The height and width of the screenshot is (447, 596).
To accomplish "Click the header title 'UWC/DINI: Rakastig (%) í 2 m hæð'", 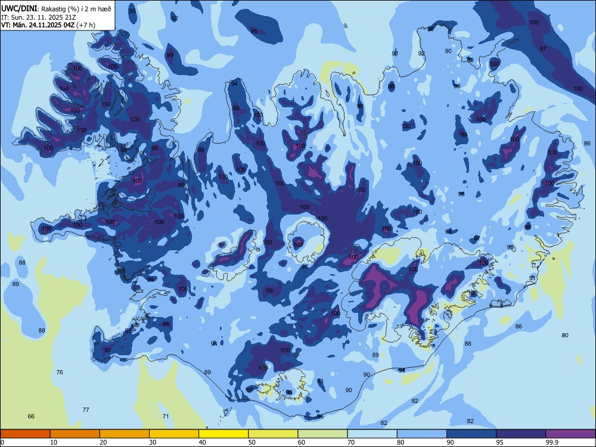I will [56, 9].
